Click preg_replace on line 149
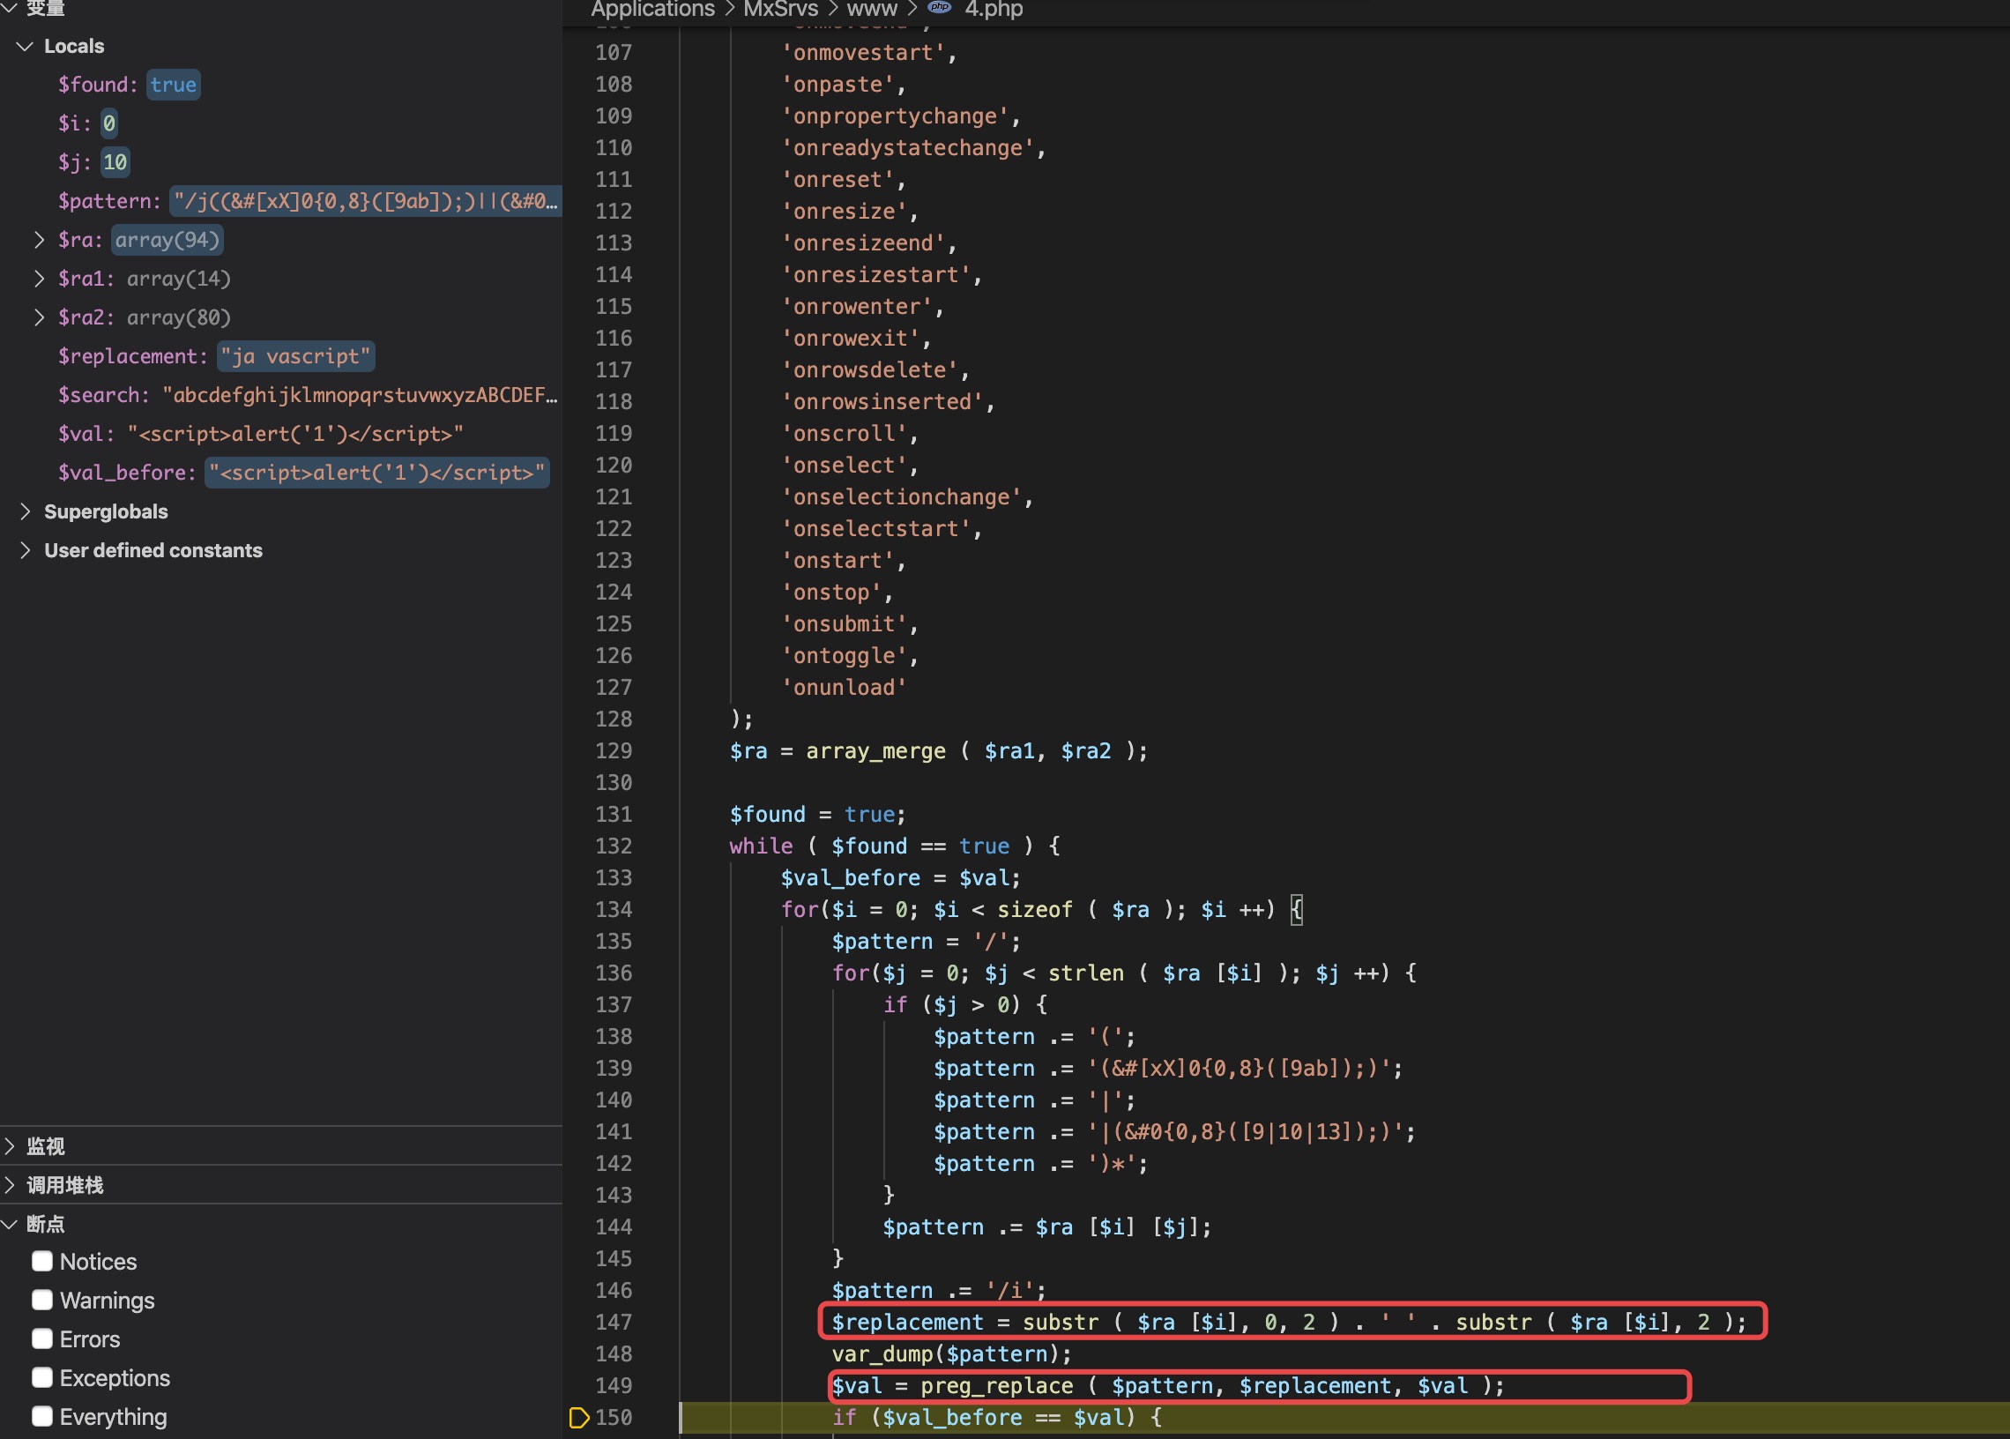 coord(996,1386)
